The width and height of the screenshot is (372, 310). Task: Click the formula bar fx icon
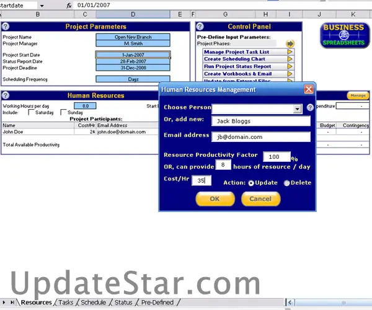[x=69, y=5]
